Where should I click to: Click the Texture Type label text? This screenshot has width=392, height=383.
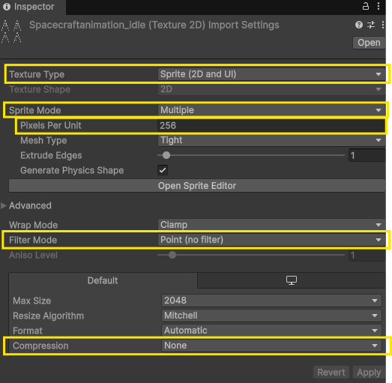coord(37,74)
